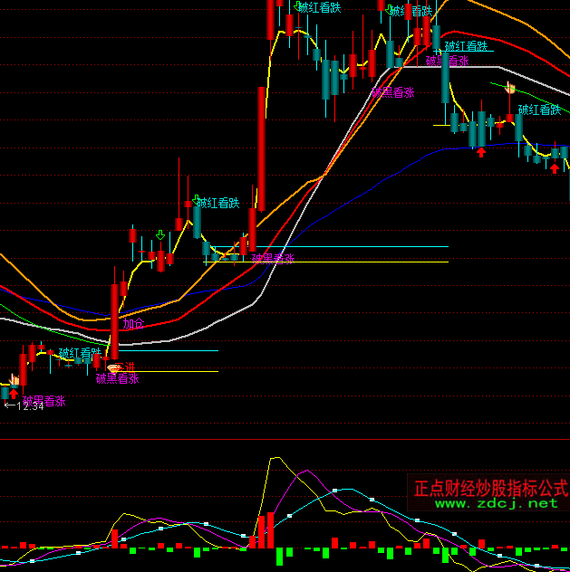
Task: Click the 加仓 signal label
Action: 133,323
